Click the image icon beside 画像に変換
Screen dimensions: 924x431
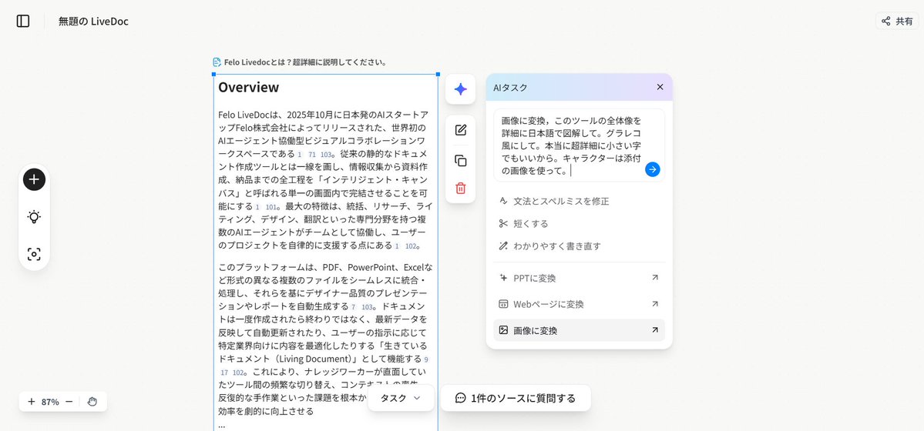503,330
